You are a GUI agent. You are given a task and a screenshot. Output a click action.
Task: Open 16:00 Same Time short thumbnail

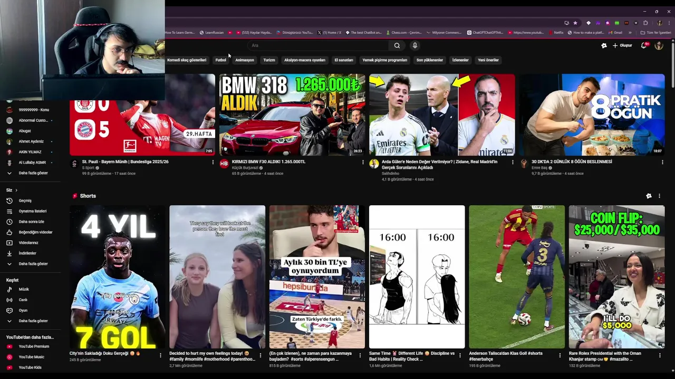point(417,277)
